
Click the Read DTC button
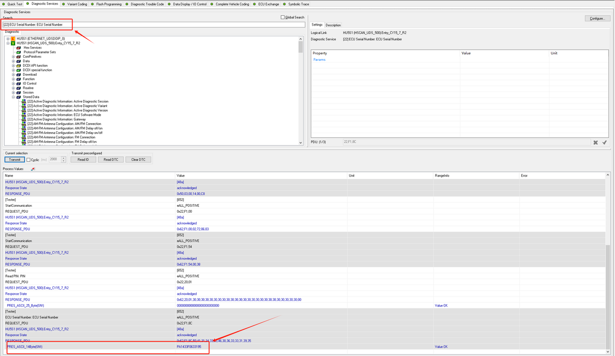coord(111,159)
